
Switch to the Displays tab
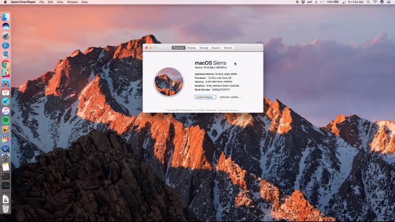[191, 48]
